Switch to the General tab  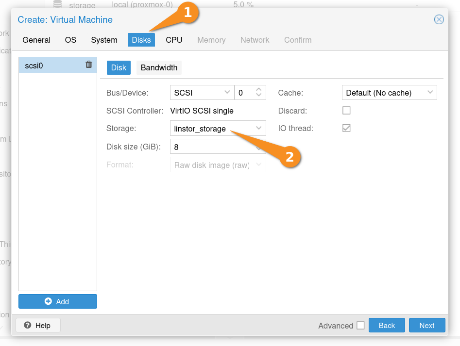[36, 40]
